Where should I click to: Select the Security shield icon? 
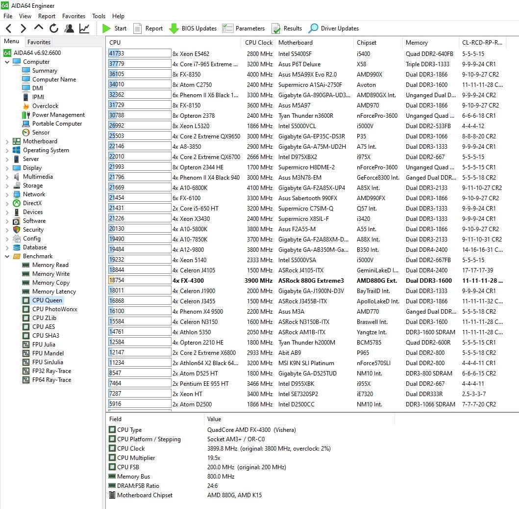(x=17, y=230)
